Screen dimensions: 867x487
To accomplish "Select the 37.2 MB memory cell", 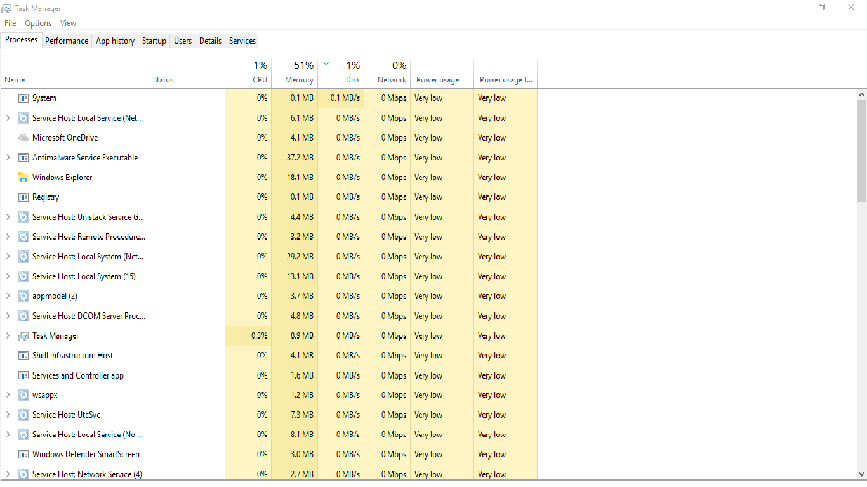I will click(295, 157).
